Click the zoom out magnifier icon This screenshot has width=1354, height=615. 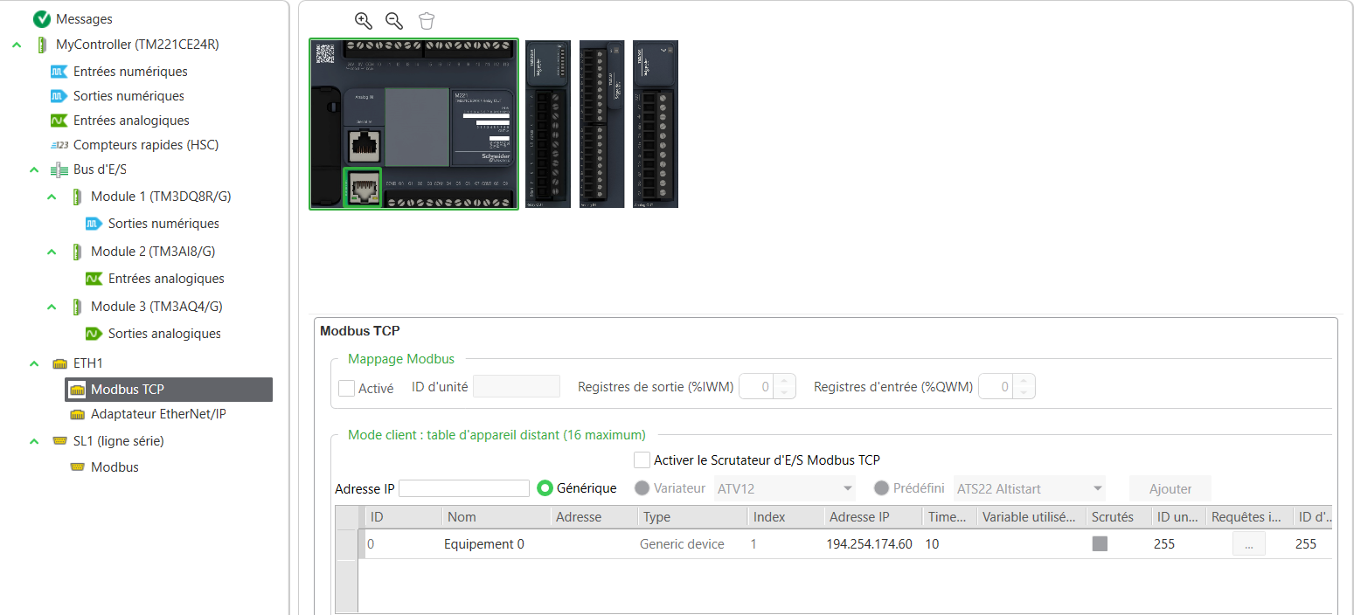[x=394, y=21]
